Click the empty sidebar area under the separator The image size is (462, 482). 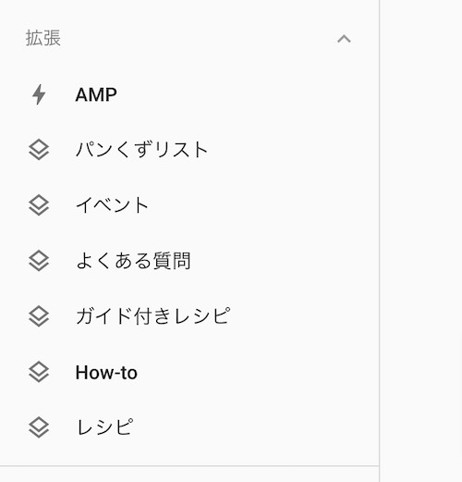(x=189, y=475)
